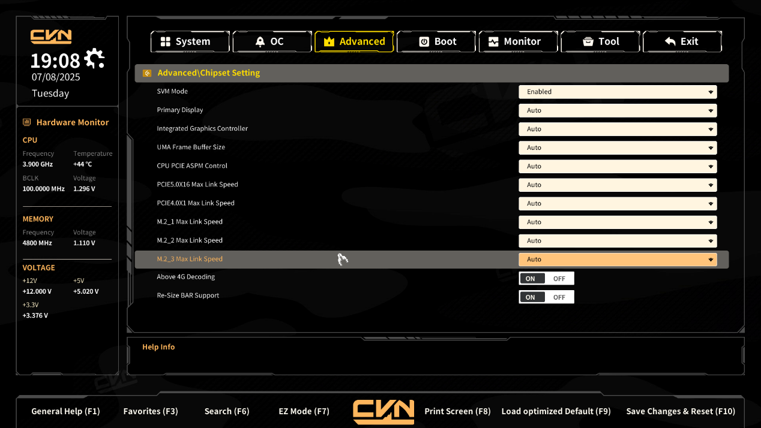
Task: Click General Help (F1)
Action: pos(65,411)
